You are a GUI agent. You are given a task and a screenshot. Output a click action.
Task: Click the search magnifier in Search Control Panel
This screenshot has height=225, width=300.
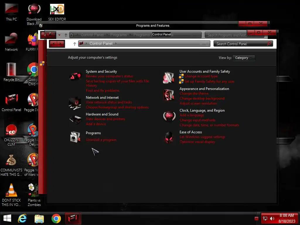(x=269, y=44)
